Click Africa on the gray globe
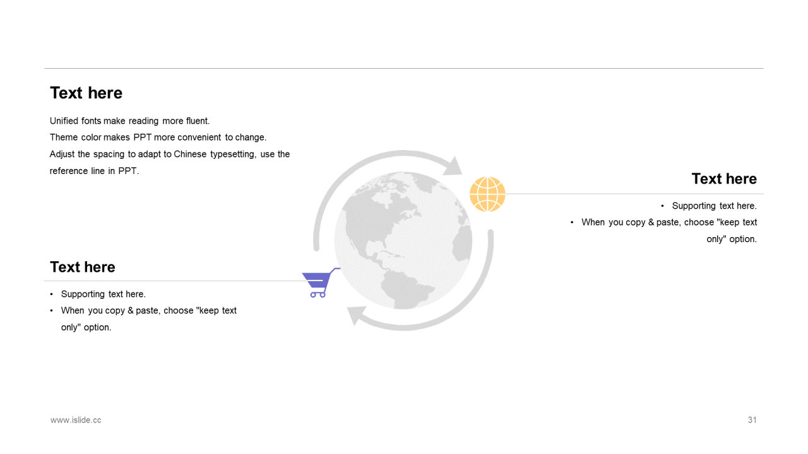The width and height of the screenshot is (808, 454). click(464, 243)
